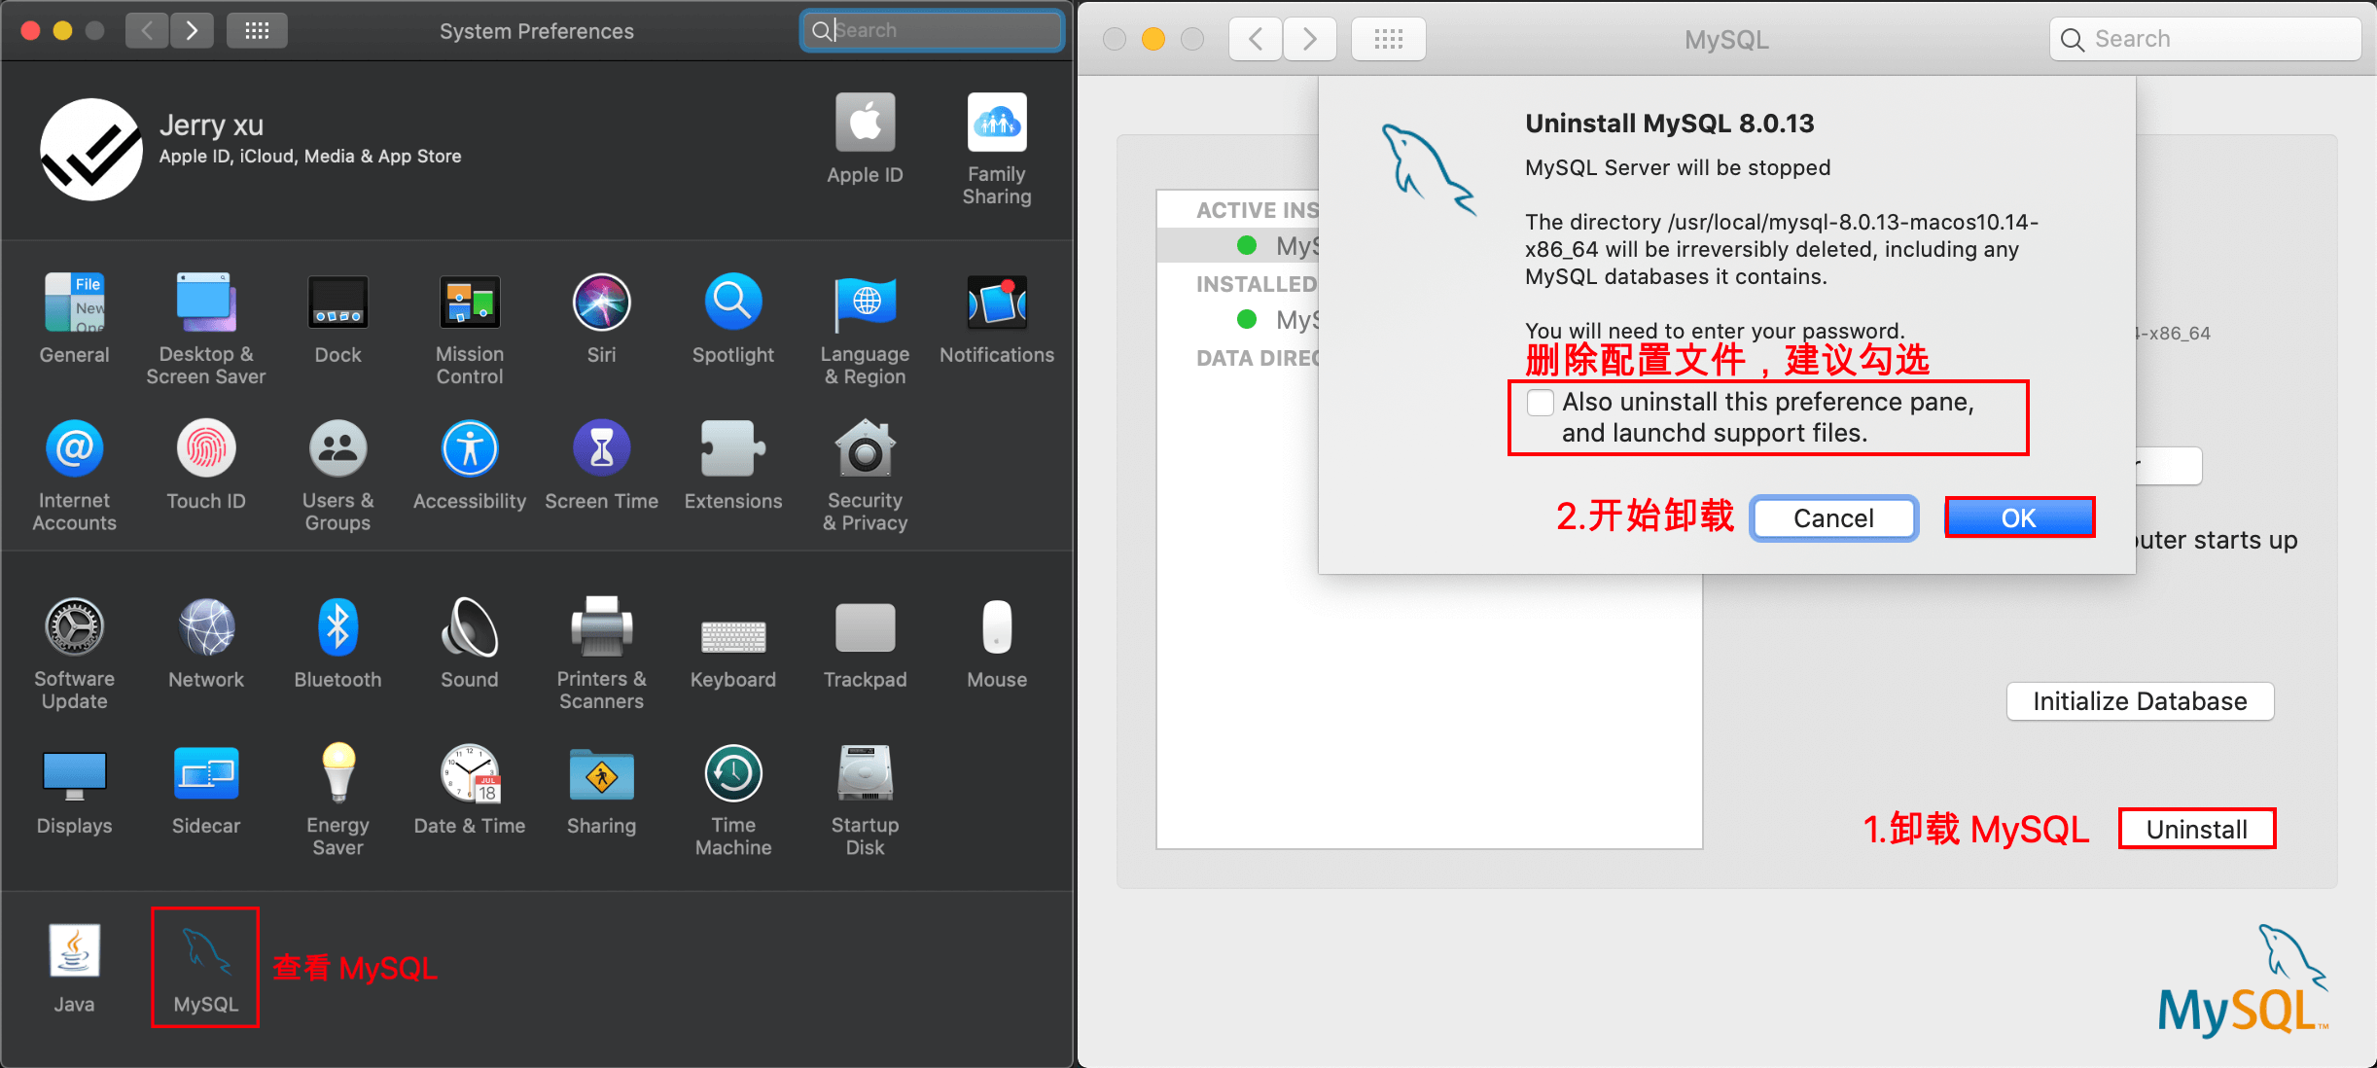Open Accessibility preferences
Screen dimensions: 2377x1068
pos(470,465)
